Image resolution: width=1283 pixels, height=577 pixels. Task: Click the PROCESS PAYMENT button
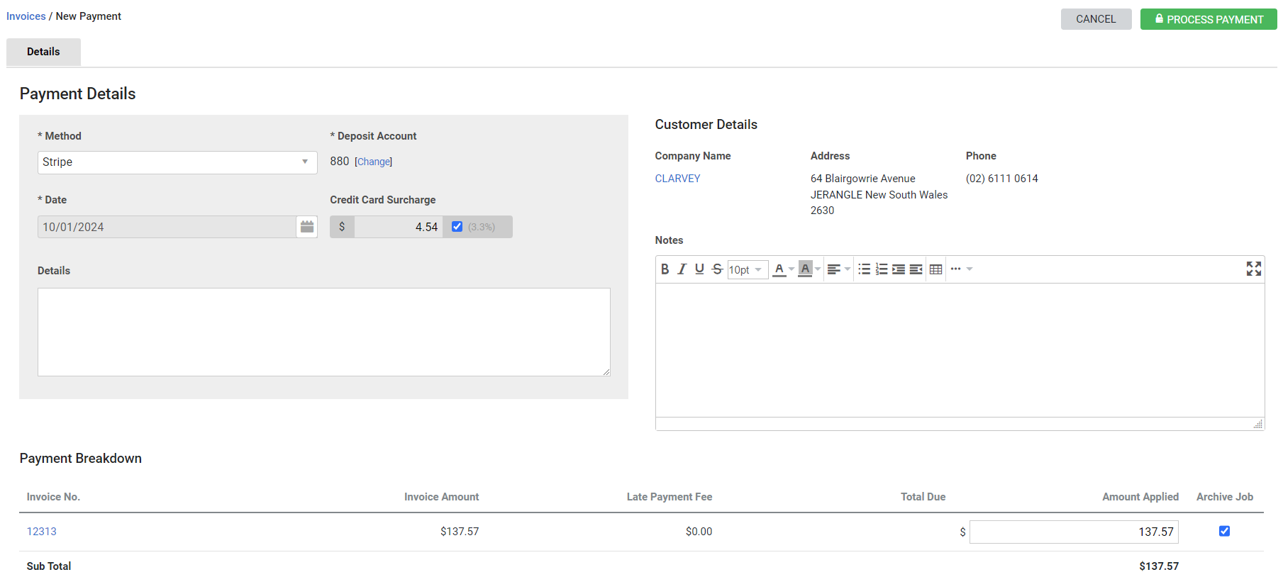[x=1209, y=19]
